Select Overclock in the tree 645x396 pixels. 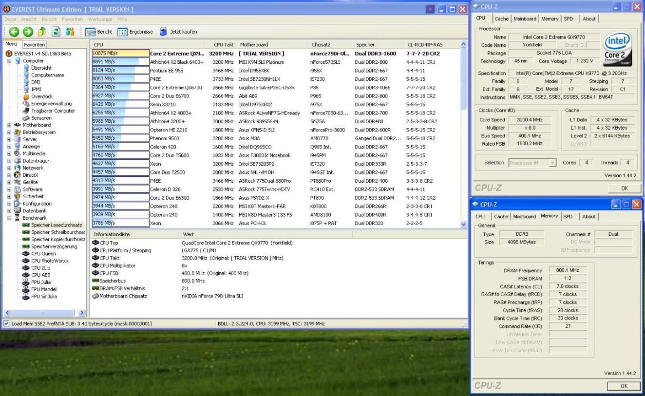pos(41,96)
